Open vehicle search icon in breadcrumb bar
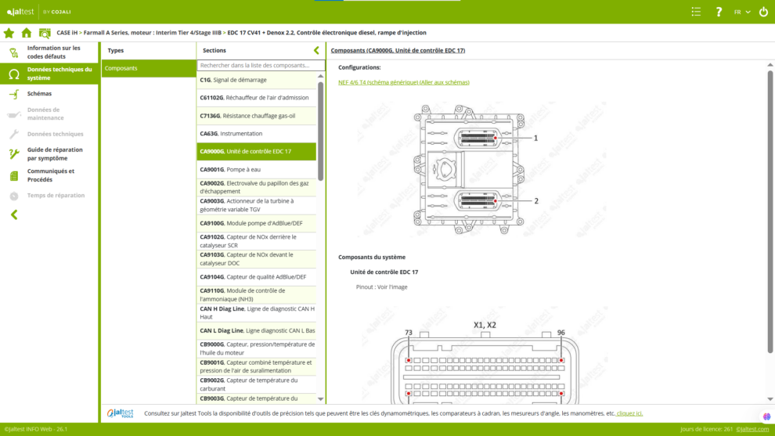 pyautogui.click(x=45, y=33)
